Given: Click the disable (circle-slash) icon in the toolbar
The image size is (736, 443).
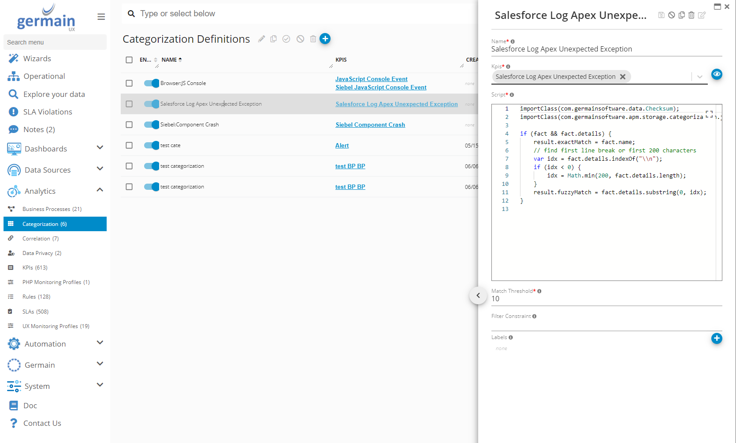Looking at the screenshot, I should point(300,39).
